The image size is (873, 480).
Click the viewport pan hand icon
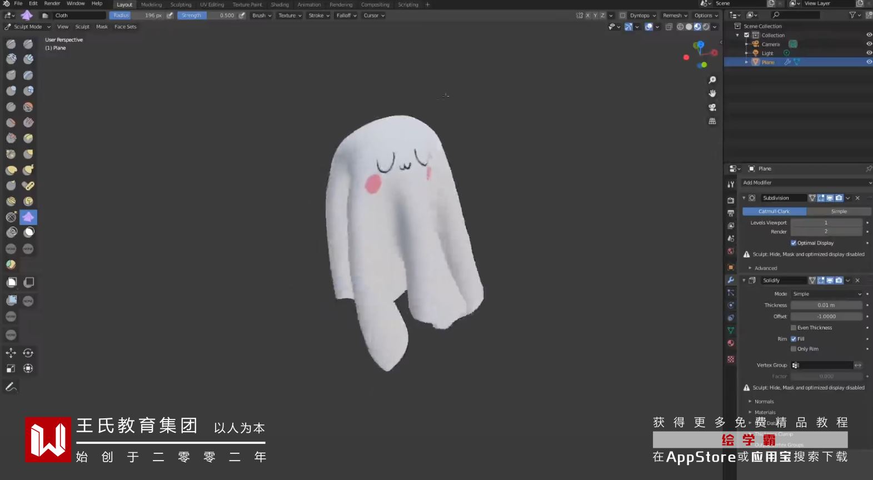click(x=712, y=93)
